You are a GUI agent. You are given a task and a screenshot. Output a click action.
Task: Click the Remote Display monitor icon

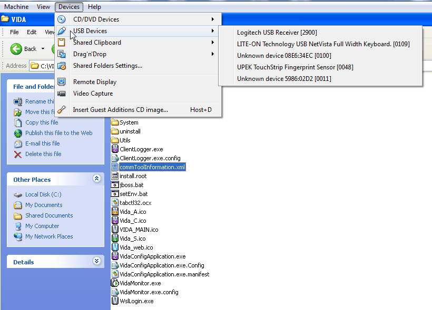pos(62,82)
